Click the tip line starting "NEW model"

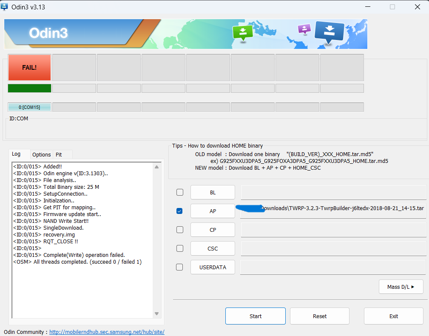tap(258, 168)
